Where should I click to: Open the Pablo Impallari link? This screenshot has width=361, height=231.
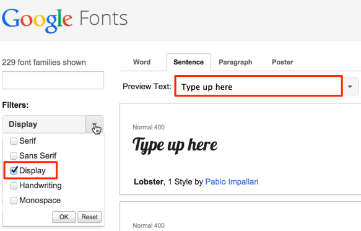[x=232, y=181]
